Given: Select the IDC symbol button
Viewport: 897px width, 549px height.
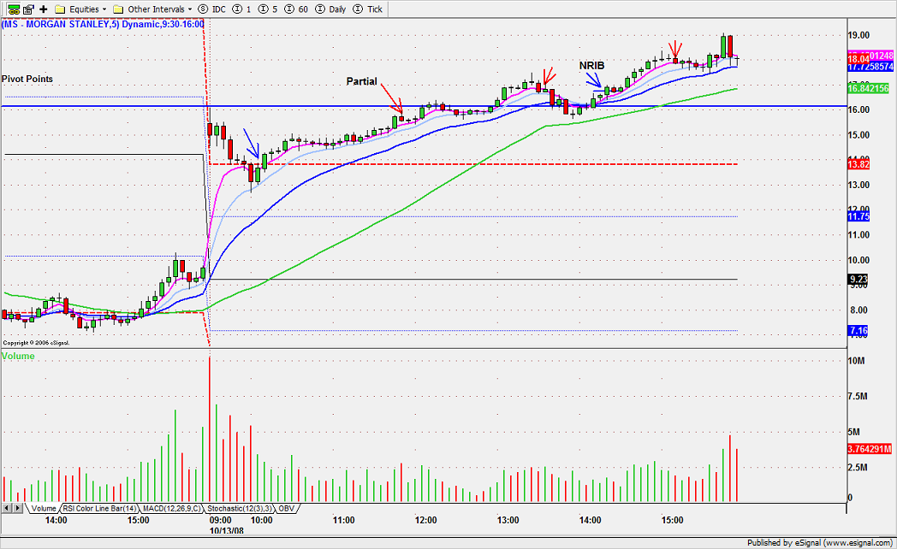Looking at the screenshot, I should tap(211, 9).
